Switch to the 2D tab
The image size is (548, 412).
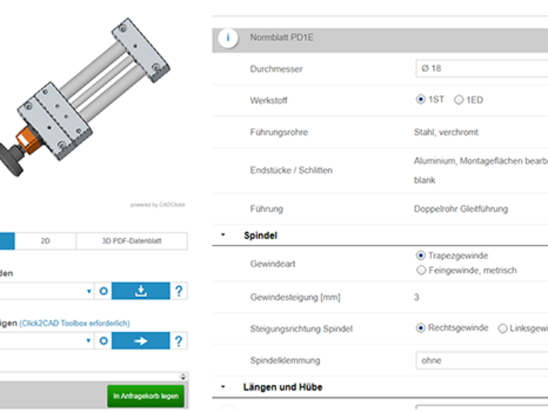tap(45, 241)
